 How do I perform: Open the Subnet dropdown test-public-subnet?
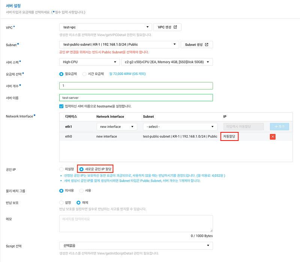119,45
